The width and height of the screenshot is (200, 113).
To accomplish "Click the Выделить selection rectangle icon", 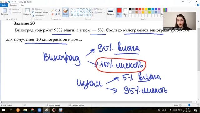I will [27, 10].
